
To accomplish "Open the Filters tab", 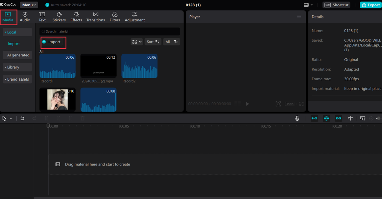I will click(x=115, y=17).
